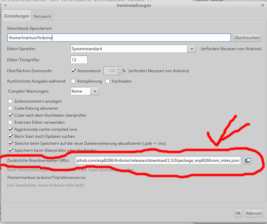Switch to the Einstellungen tab
This screenshot has height=224, width=267.
17,16
